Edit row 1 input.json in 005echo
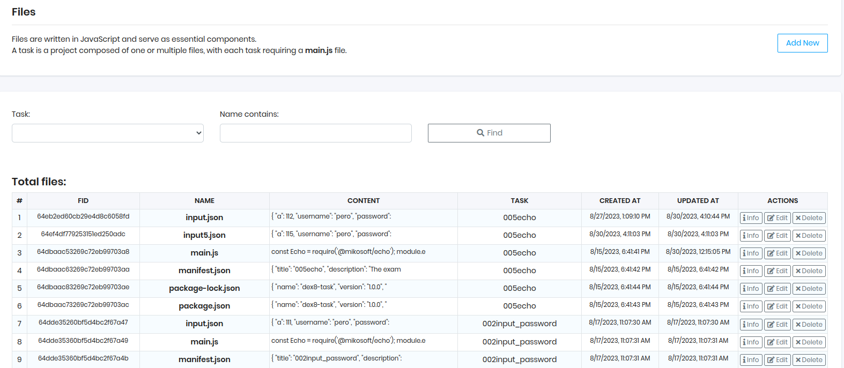The image size is (844, 368). [777, 218]
